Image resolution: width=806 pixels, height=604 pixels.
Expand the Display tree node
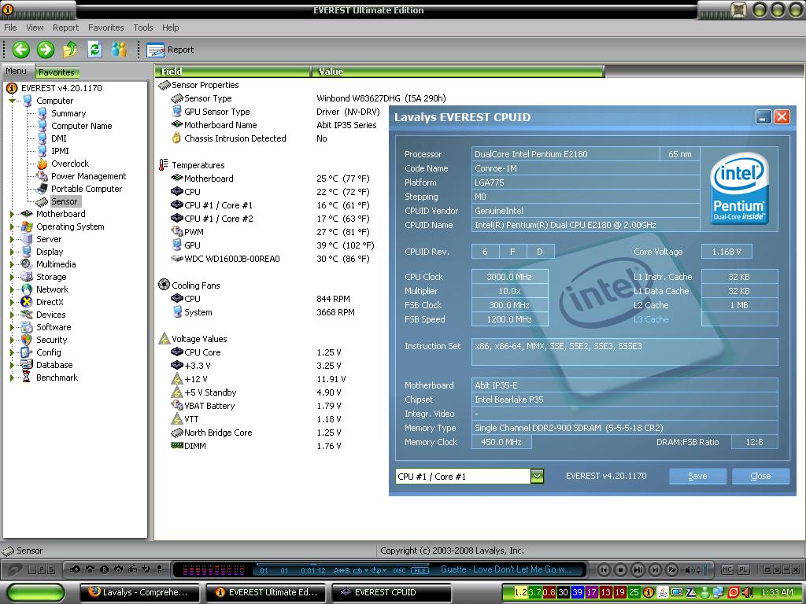pyautogui.click(x=12, y=252)
